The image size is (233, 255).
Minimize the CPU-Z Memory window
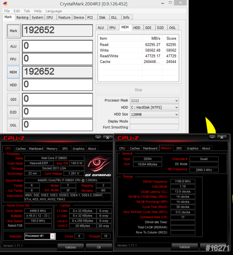point(212,137)
